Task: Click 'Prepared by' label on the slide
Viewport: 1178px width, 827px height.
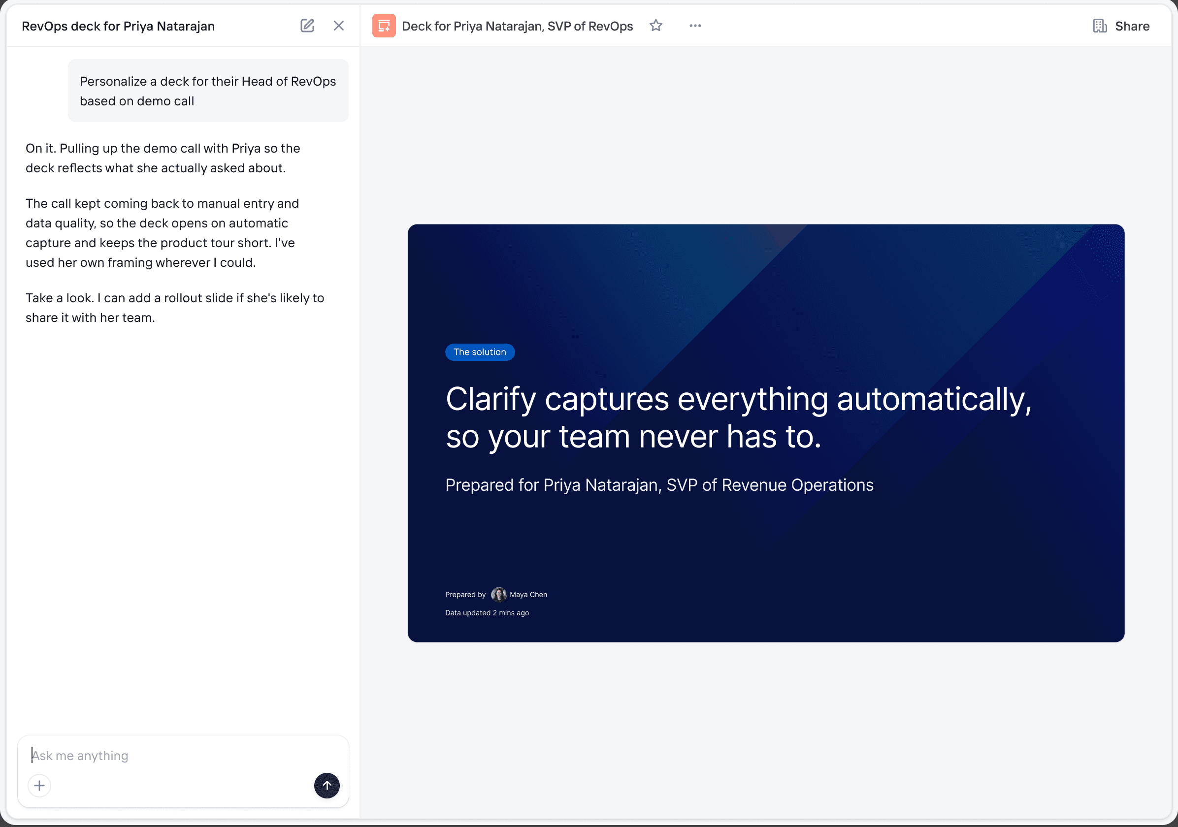Action: click(465, 595)
